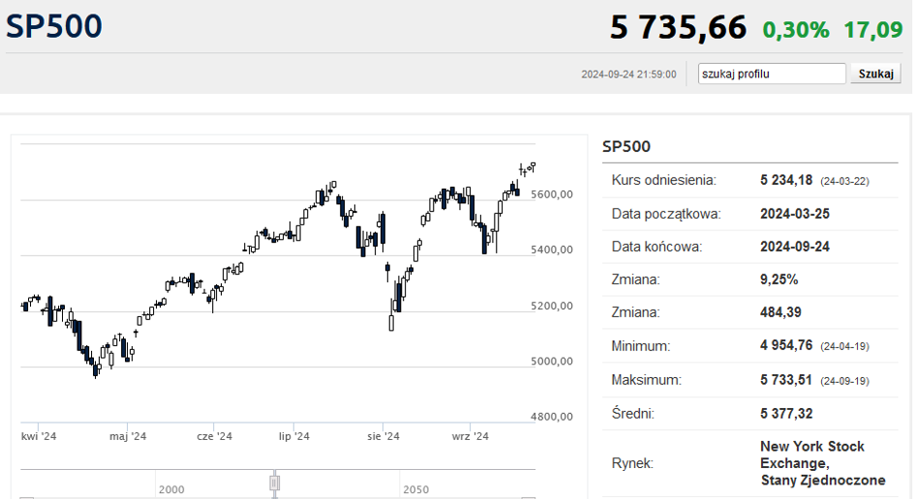Select the Minimum value 4 954,76
Viewport: 918px width, 499px height.
pyautogui.click(x=786, y=346)
